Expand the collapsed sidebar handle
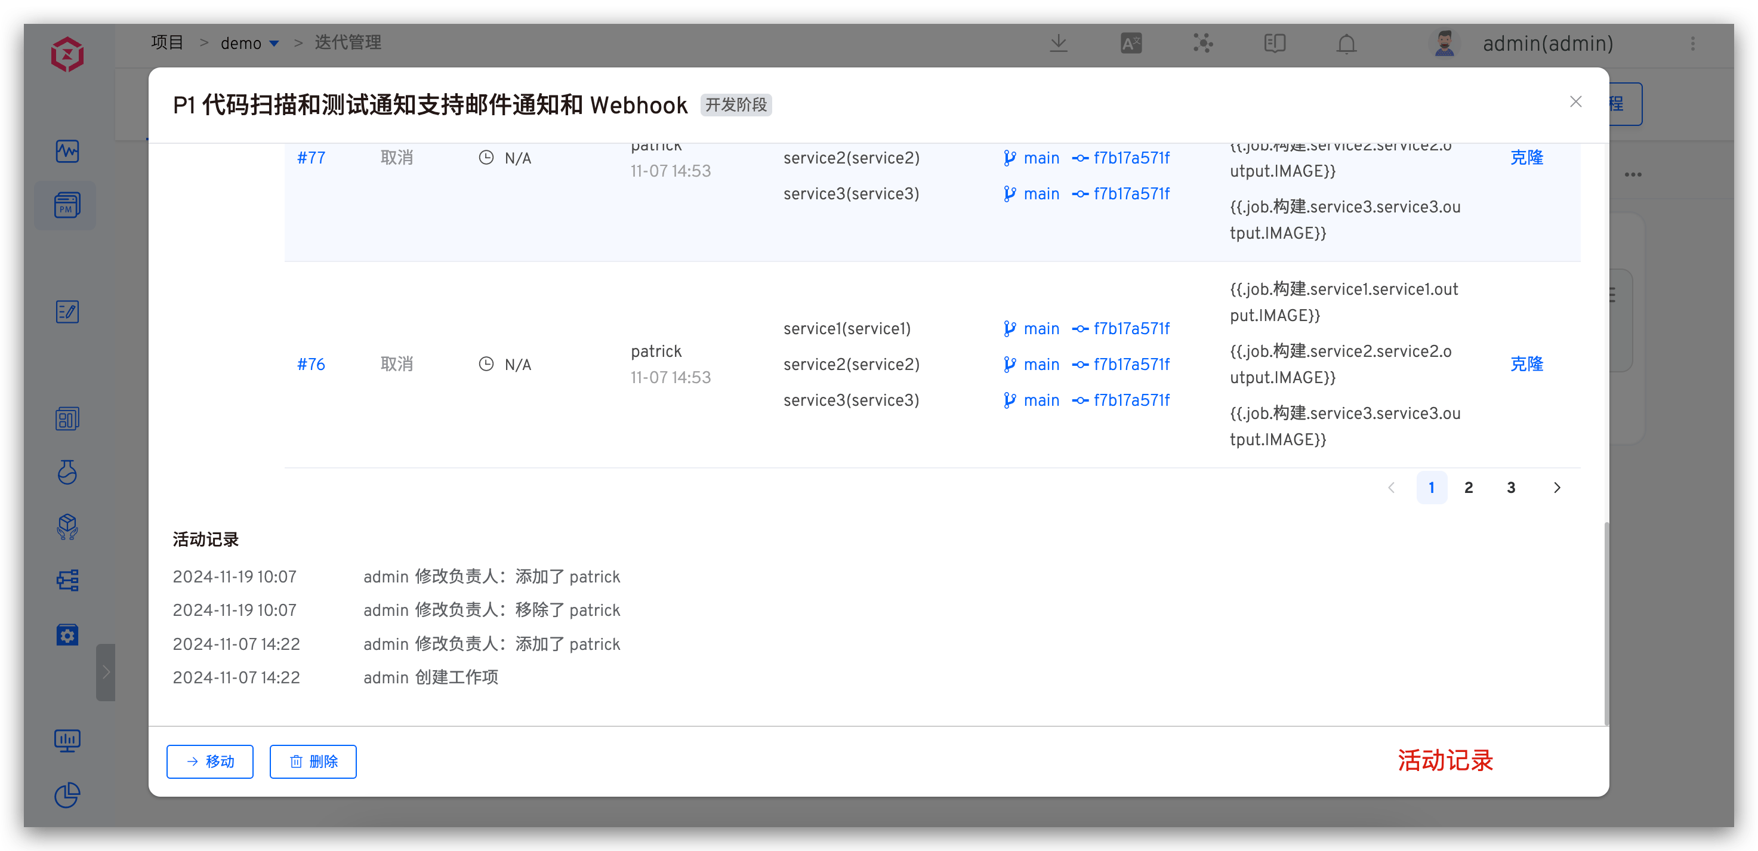The image size is (1758, 851). click(x=106, y=672)
